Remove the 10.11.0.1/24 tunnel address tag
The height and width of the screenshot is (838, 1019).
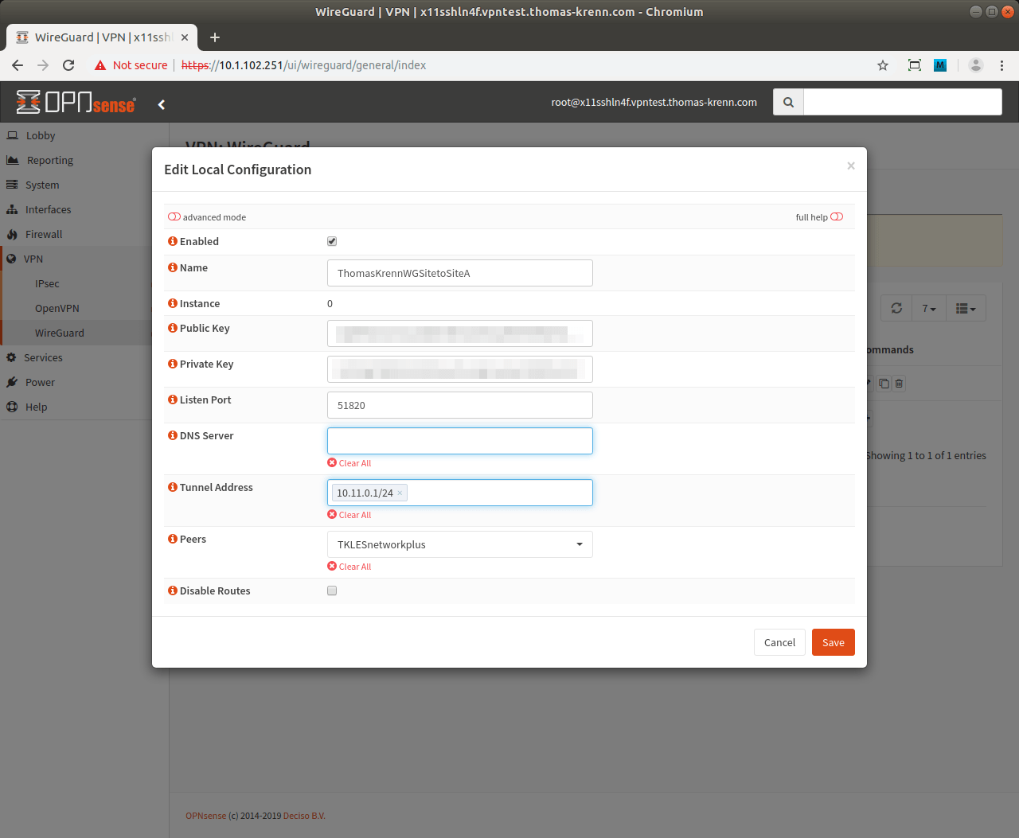[400, 493]
